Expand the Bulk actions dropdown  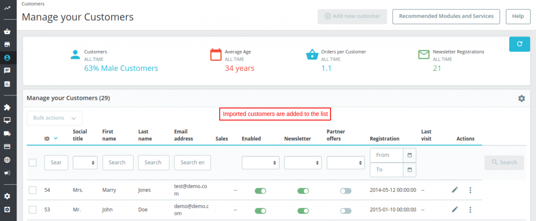54,118
